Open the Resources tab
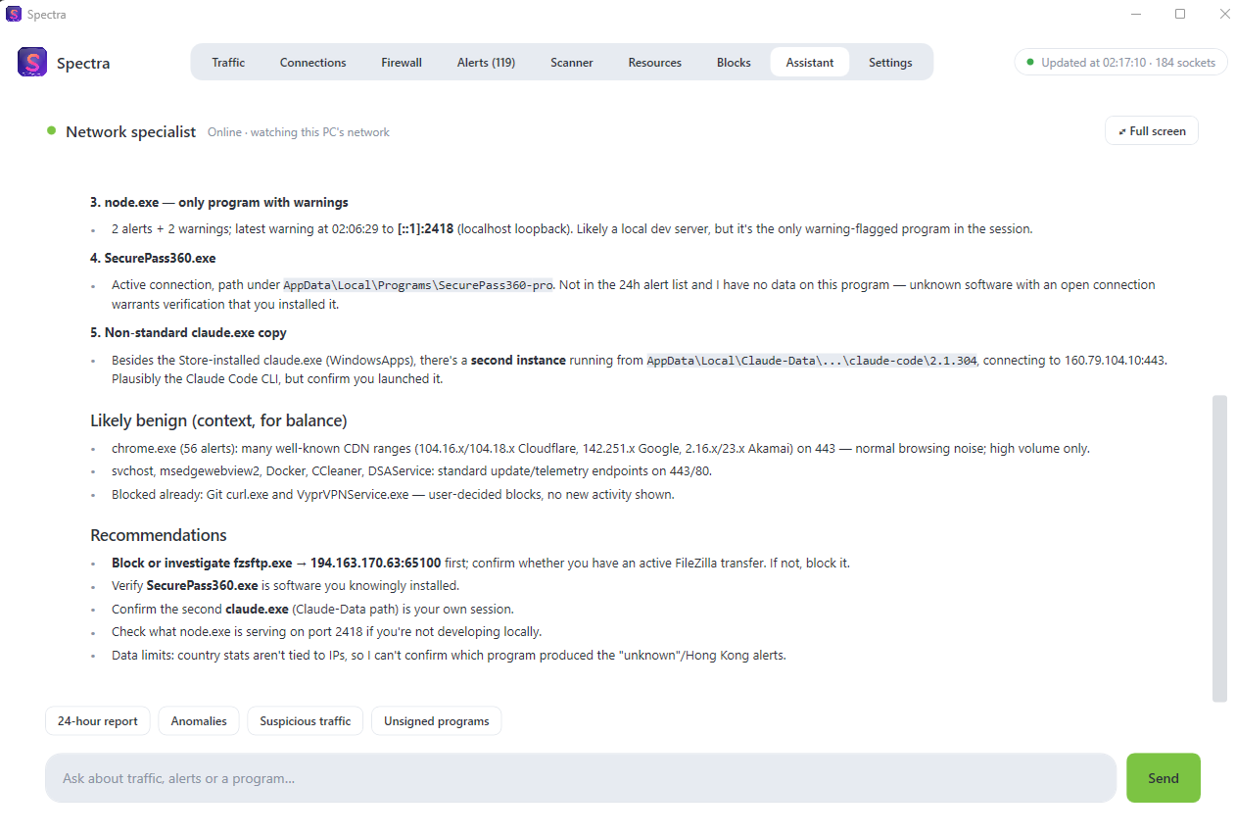This screenshot has height=835, width=1236. 655,62
